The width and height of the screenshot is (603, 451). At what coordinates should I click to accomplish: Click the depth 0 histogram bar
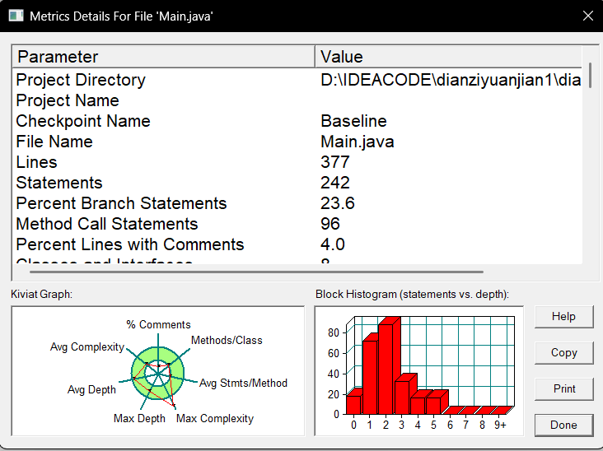tap(353, 404)
